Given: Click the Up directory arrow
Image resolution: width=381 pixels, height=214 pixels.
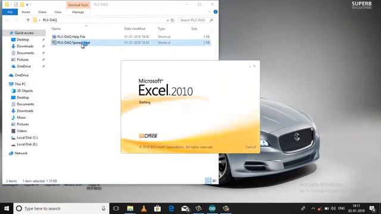Looking at the screenshot, I should 28,20.
